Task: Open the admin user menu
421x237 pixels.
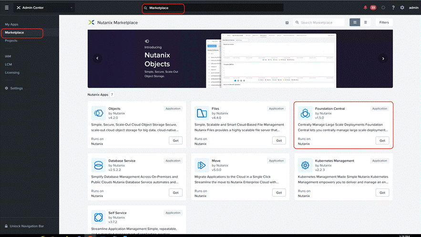Action: point(413,8)
